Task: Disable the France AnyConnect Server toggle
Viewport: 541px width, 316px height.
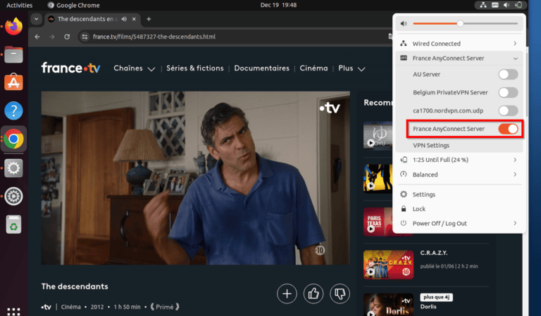Action: (508, 129)
